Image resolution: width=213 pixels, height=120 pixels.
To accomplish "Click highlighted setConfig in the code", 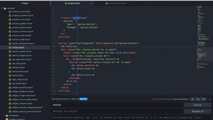I will [x=79, y=18].
